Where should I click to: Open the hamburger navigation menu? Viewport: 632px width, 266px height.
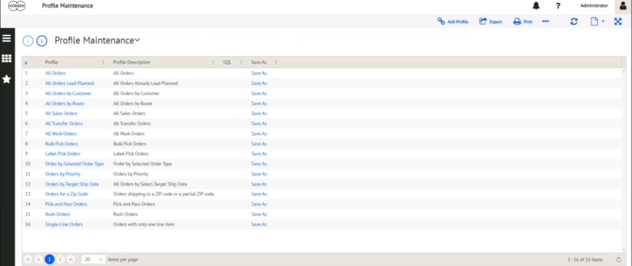[x=7, y=38]
